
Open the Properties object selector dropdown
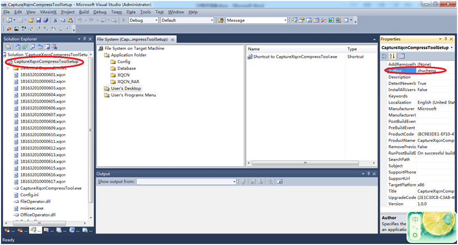[452, 48]
